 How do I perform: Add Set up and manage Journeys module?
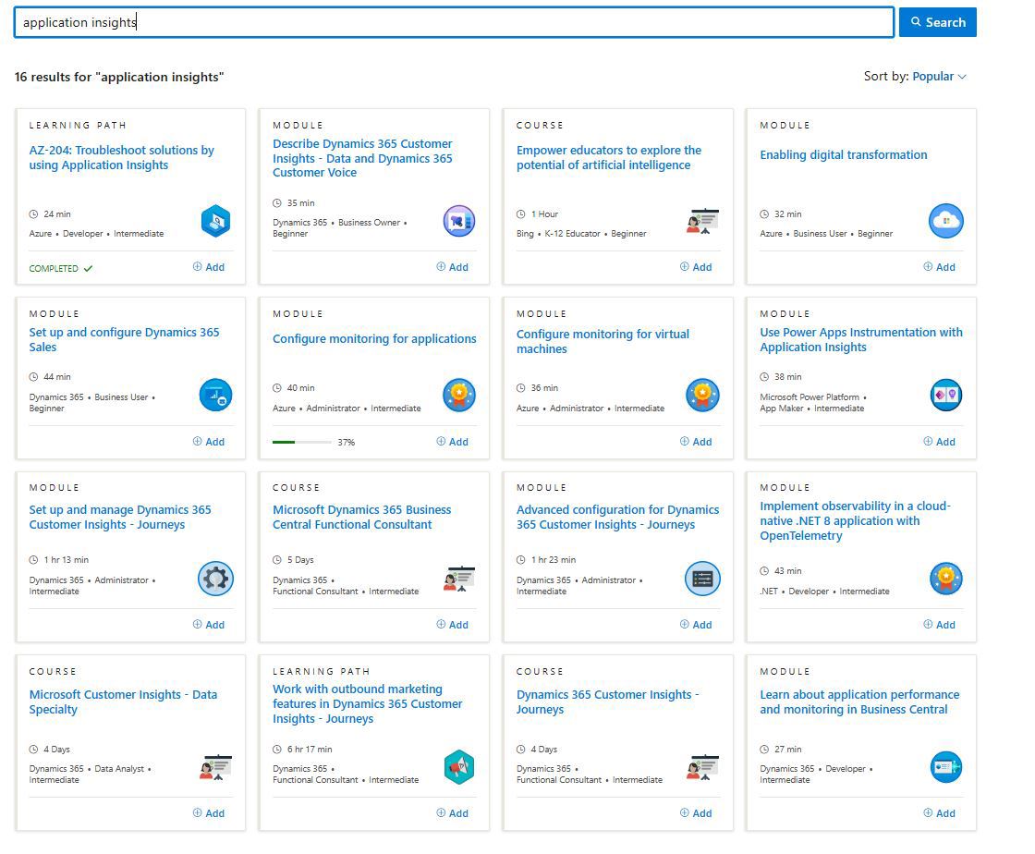tap(209, 625)
